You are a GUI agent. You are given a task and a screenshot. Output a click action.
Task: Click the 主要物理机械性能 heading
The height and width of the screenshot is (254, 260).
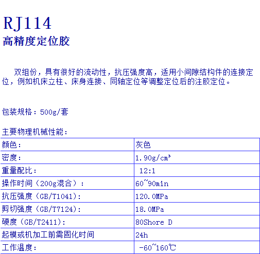coord(34,132)
